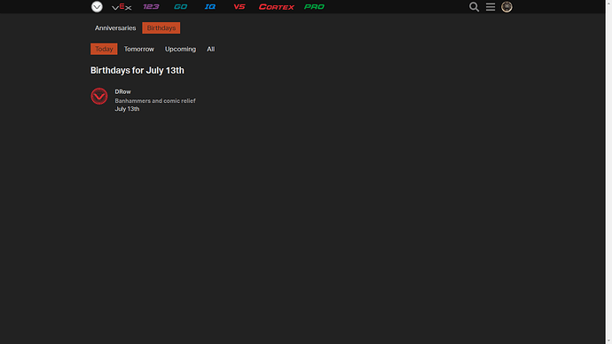Screen dimensions: 612x344
Task: Select the Upcoming filter
Action: [180, 49]
